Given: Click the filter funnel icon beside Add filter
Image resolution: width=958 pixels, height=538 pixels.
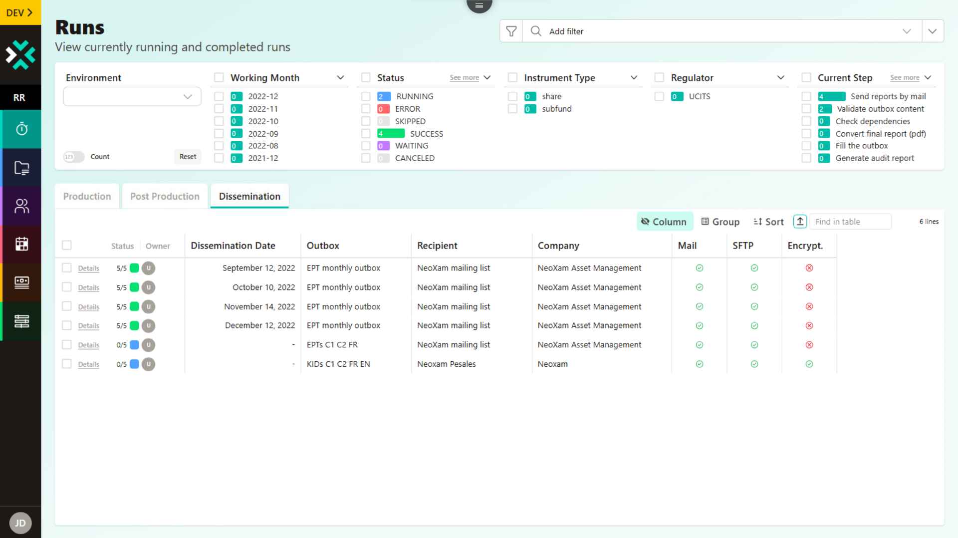Looking at the screenshot, I should (511, 31).
